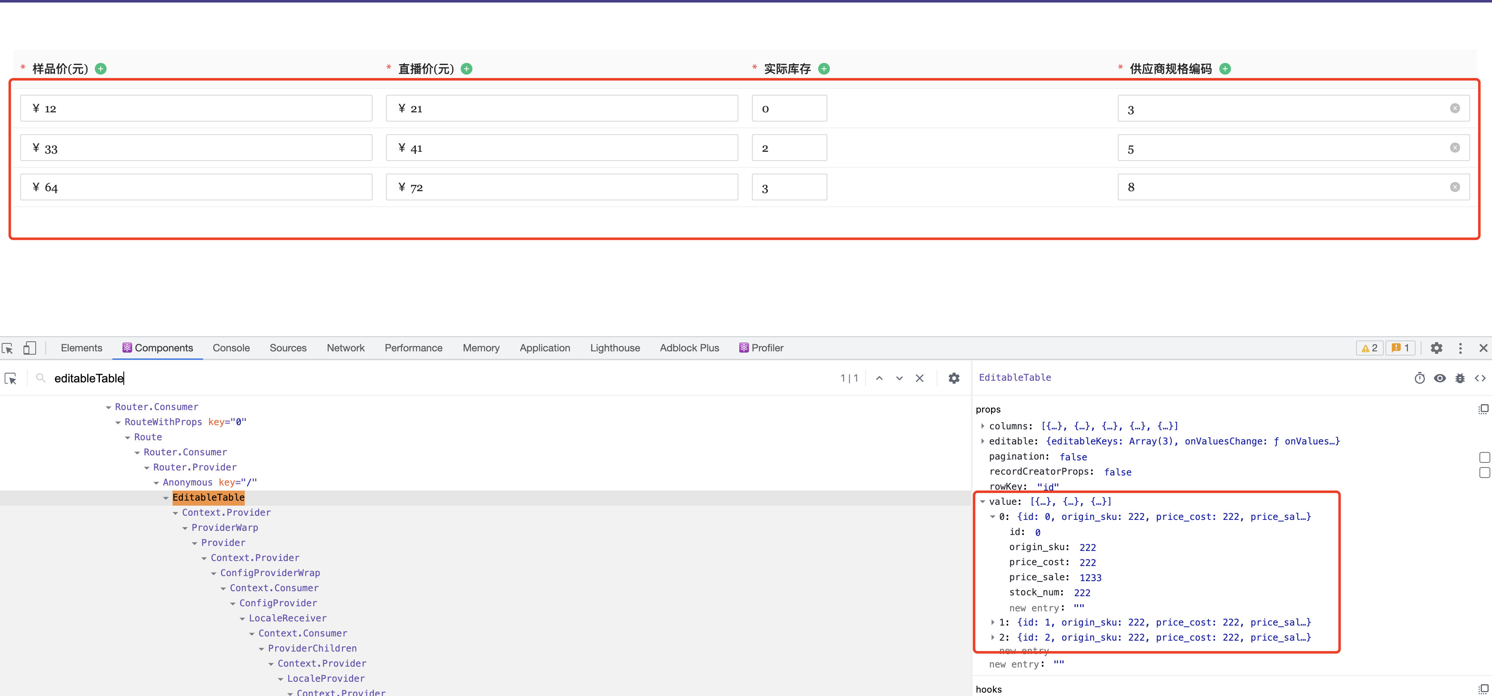Expand the columns prop array
Viewport: 1492px width, 696px height.
click(x=983, y=426)
